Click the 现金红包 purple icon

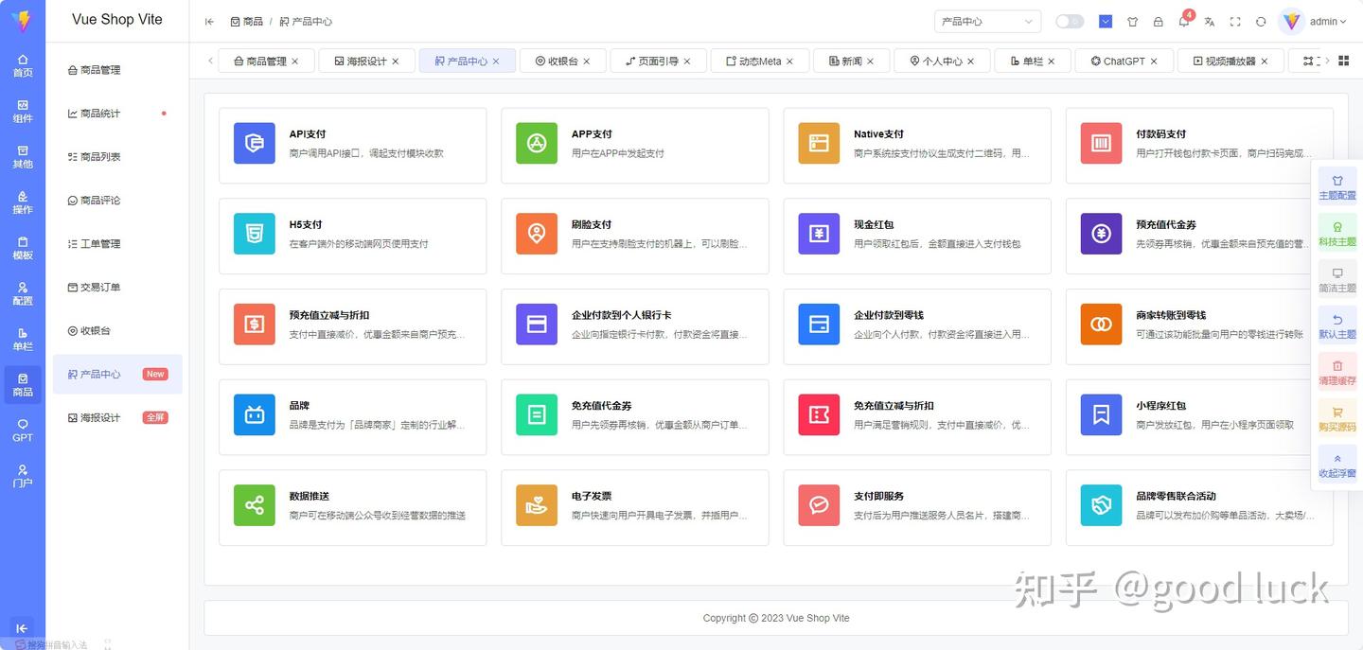click(x=819, y=234)
